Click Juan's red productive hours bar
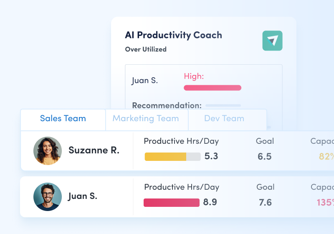This screenshot has height=234, width=334. pos(172,203)
